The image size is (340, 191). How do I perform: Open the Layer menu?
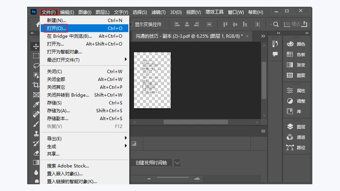pos(102,12)
